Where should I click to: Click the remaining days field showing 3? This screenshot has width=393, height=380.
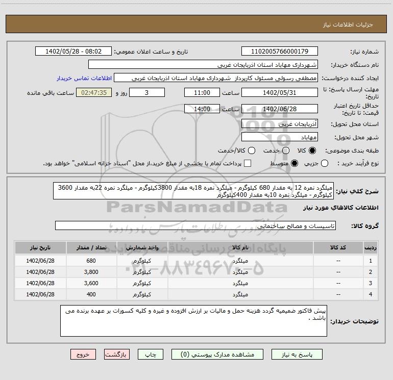pos(147,92)
